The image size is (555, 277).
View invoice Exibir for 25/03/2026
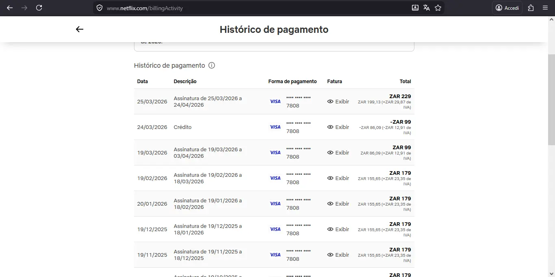[x=338, y=101]
